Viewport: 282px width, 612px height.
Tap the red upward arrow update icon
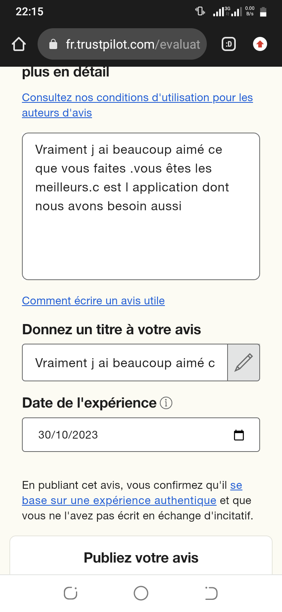[x=260, y=44]
